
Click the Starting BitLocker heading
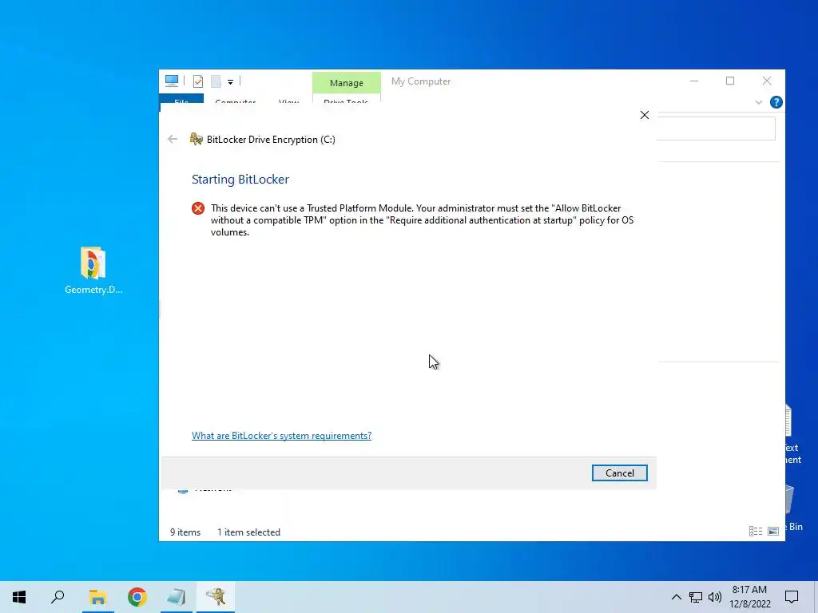[x=240, y=180]
